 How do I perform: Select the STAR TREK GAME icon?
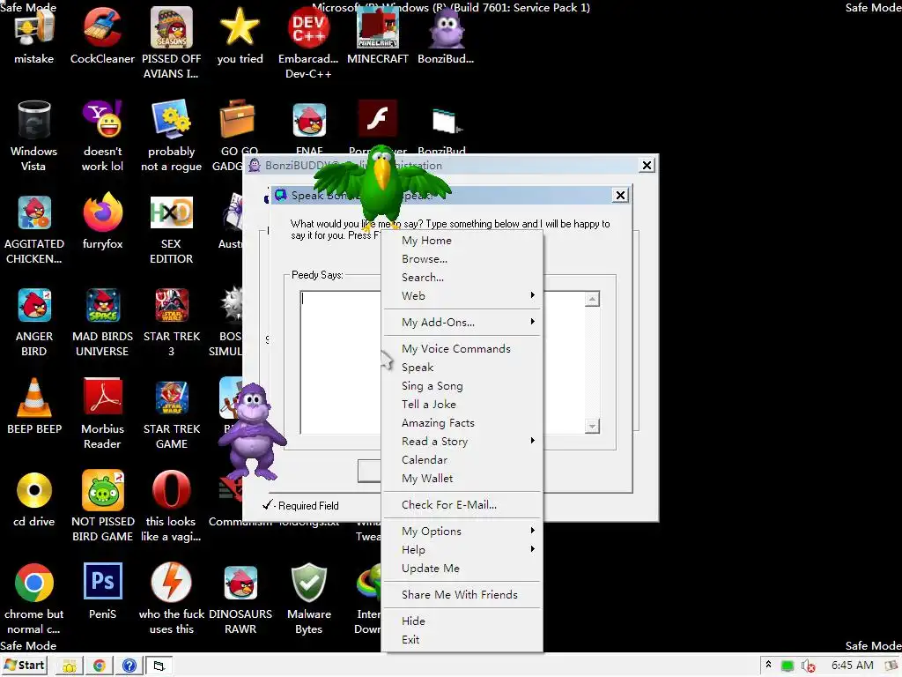point(172,414)
